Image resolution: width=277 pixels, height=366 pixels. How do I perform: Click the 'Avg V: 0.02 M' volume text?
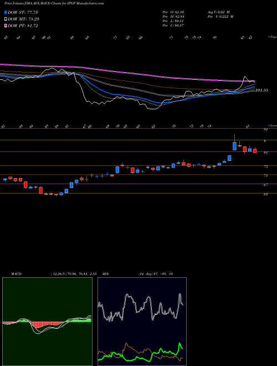pos(218,12)
